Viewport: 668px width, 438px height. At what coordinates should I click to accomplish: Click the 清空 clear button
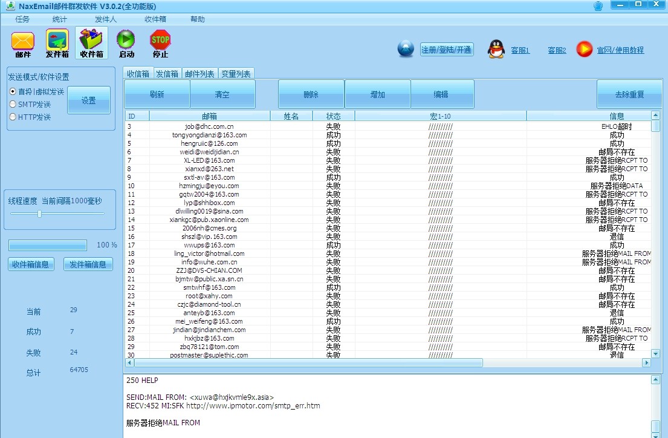pos(222,94)
